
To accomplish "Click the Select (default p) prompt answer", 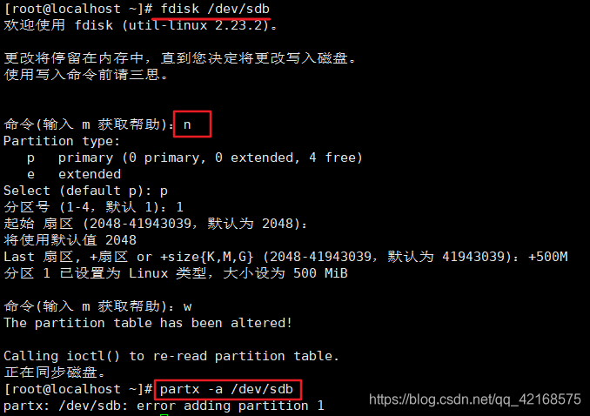I will point(164,191).
